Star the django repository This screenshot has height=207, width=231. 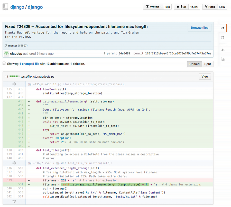click(181, 7)
